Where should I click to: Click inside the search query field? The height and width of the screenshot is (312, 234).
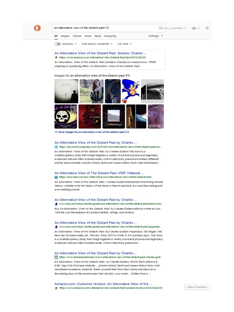coord(105,28)
